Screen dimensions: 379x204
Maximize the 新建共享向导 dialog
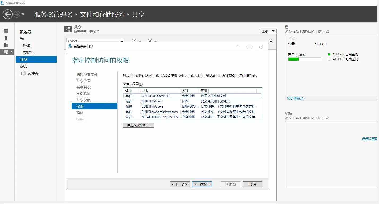point(249,46)
